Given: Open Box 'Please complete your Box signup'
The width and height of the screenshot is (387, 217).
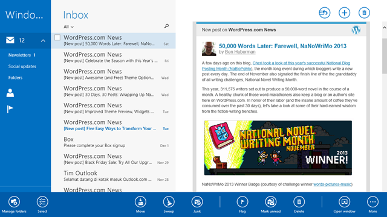Looking at the screenshot, I should pyautogui.click(x=114, y=142).
